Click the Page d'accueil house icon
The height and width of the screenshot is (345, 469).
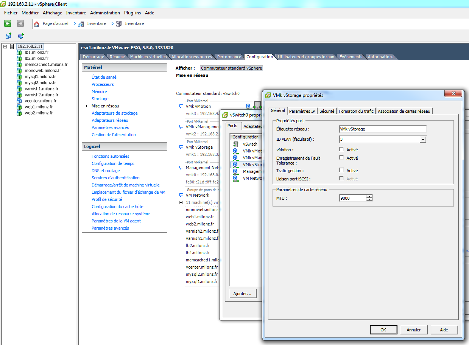(37, 24)
